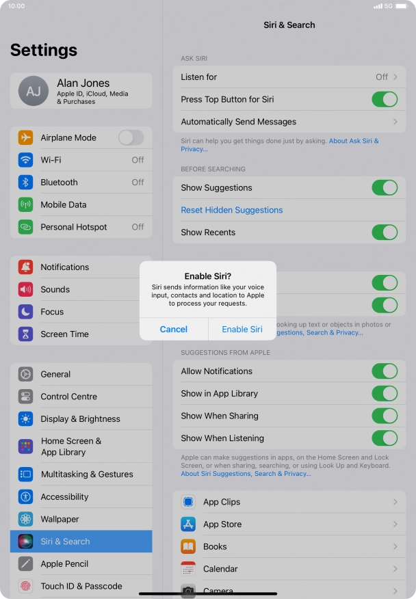Viewport: 416px width, 599px height.
Task: Toggle Airplane Mode switch
Action: (x=131, y=137)
